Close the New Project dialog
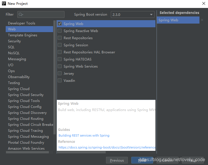Screen dimensions: 208x165 [x=204, y=3]
